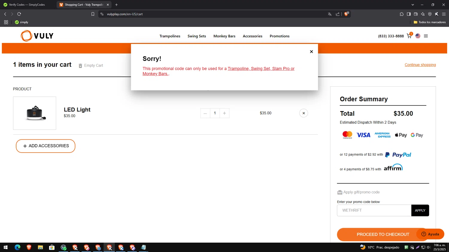
Task: Click the Ayuda help button
Action: pos(430,234)
